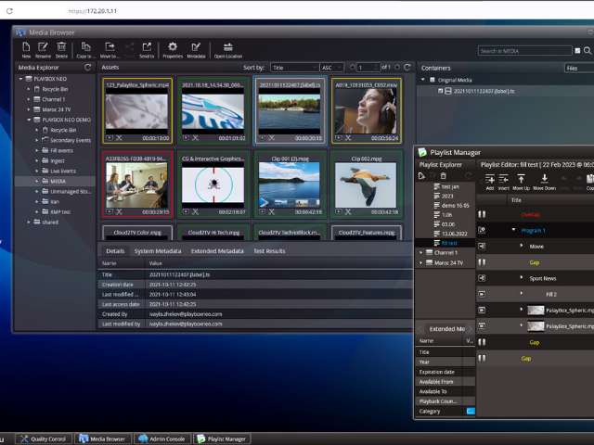Open asset Properties via the gear icon

tap(173, 46)
